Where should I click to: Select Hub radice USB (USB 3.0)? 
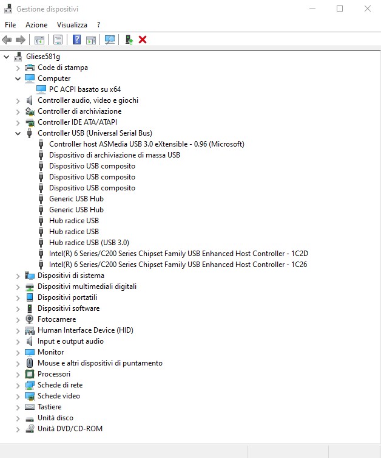point(89,243)
